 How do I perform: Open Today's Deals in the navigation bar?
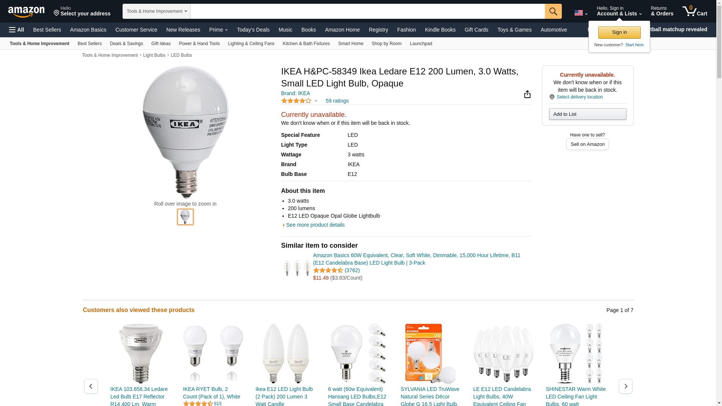click(x=253, y=30)
